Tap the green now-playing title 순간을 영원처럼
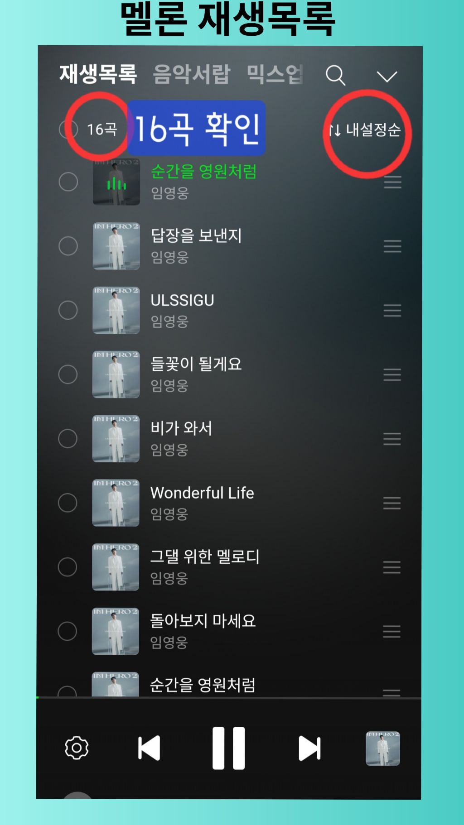 pos(204,172)
